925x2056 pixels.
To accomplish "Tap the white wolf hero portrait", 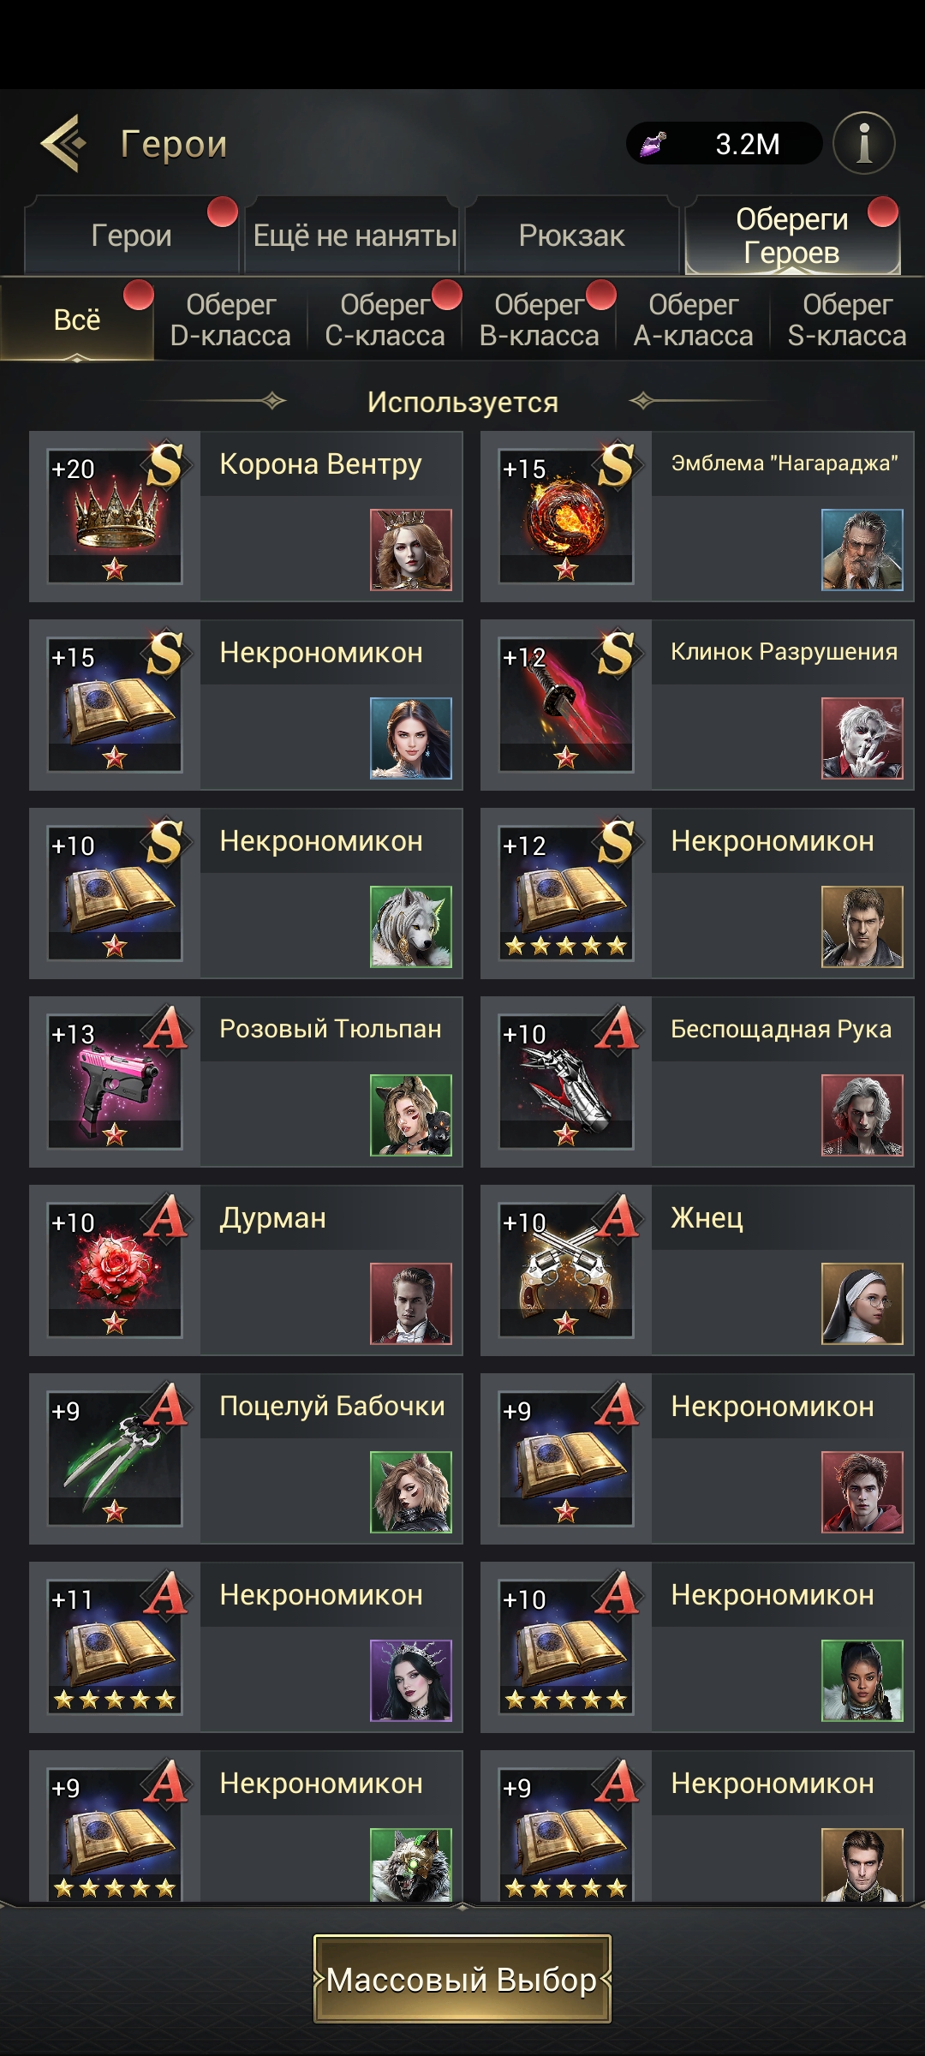I will (x=411, y=926).
